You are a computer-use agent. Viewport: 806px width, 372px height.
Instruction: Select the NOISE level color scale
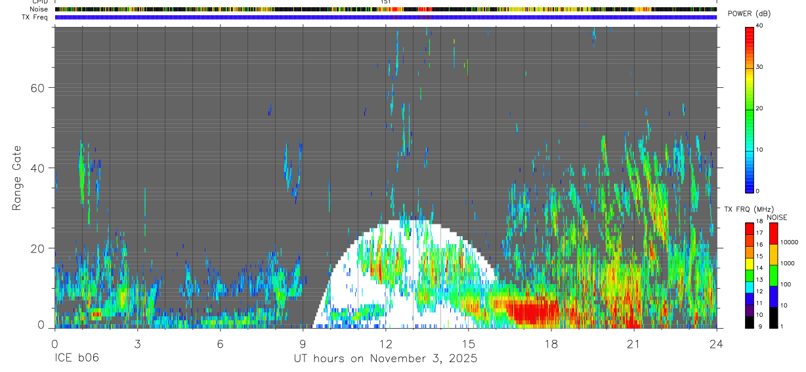click(773, 276)
